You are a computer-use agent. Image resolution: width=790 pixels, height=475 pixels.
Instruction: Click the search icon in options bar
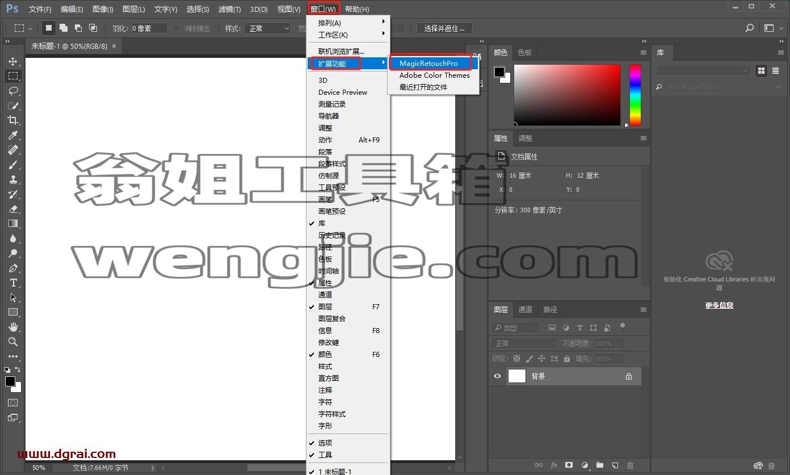750,28
